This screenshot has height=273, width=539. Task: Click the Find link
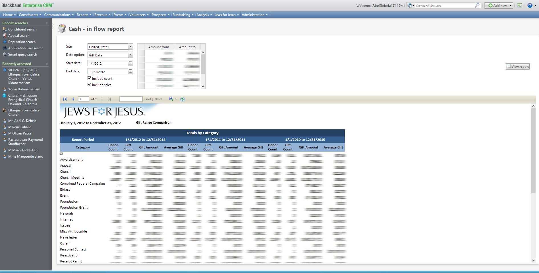click(x=147, y=99)
